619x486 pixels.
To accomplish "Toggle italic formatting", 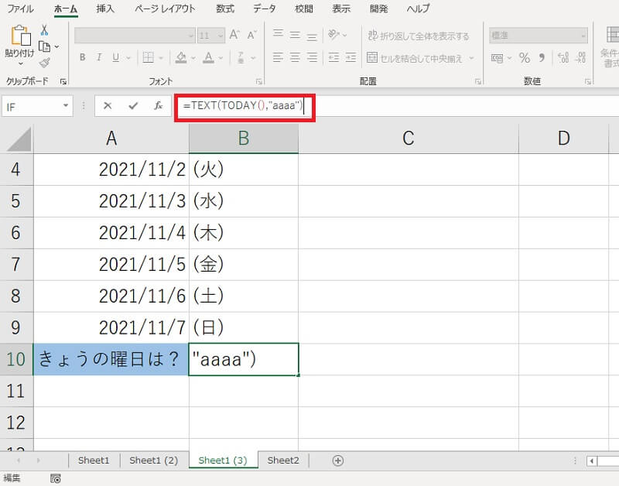I will pos(97,57).
